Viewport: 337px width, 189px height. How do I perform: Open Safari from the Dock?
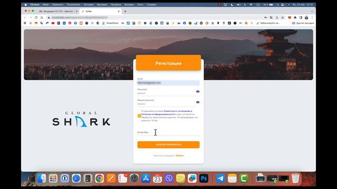tap(76, 178)
